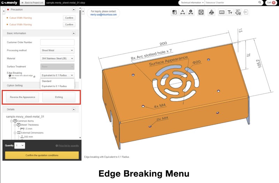Click the search magnifier icon in top bar
This screenshot has width=279, height=183.
260,2
